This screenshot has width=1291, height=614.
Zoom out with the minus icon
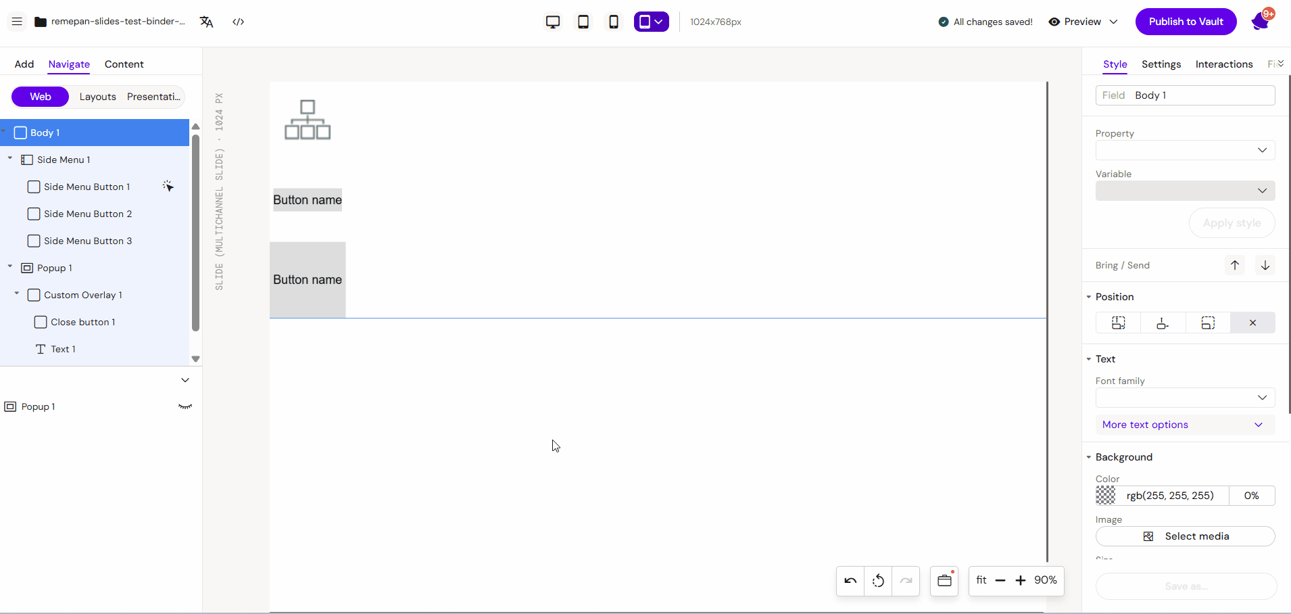[x=1000, y=580]
